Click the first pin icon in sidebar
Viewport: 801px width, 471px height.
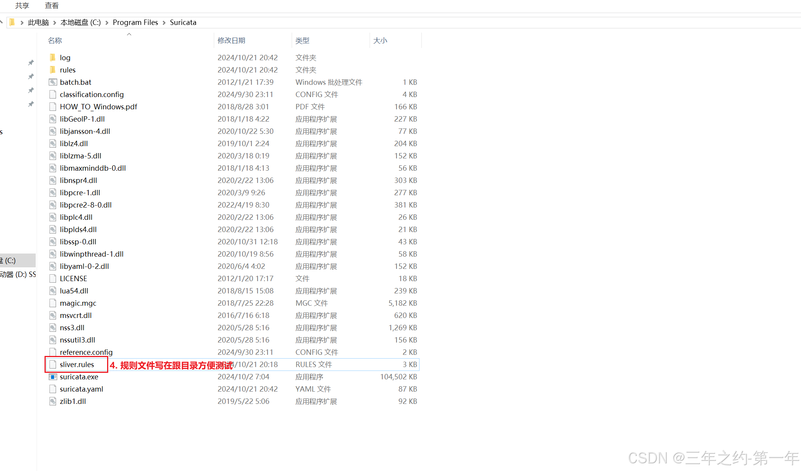31,63
